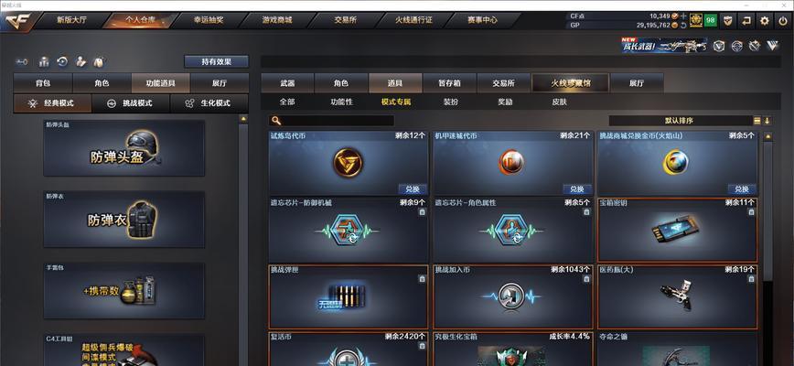Click 兑换 on 试炼岛代币 card
794x366 pixels.
[413, 189]
